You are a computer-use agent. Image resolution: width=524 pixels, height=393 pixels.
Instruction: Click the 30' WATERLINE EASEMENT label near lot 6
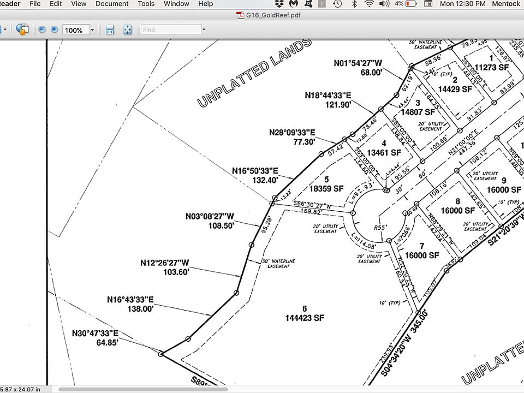(x=279, y=264)
